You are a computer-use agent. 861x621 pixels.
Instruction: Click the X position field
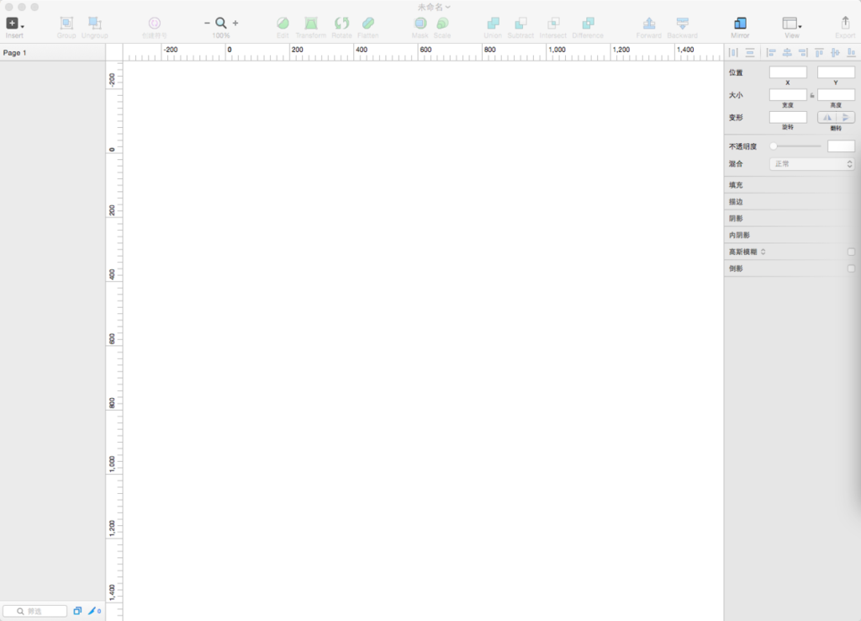click(788, 72)
